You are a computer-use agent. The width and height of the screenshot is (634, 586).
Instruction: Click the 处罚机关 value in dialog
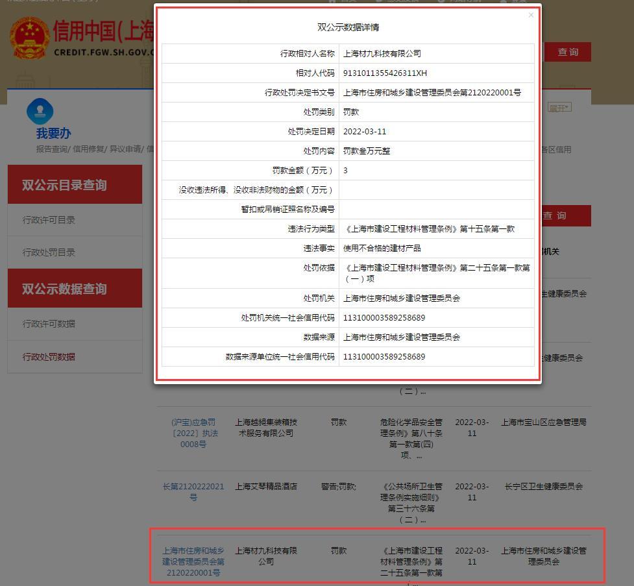402,299
